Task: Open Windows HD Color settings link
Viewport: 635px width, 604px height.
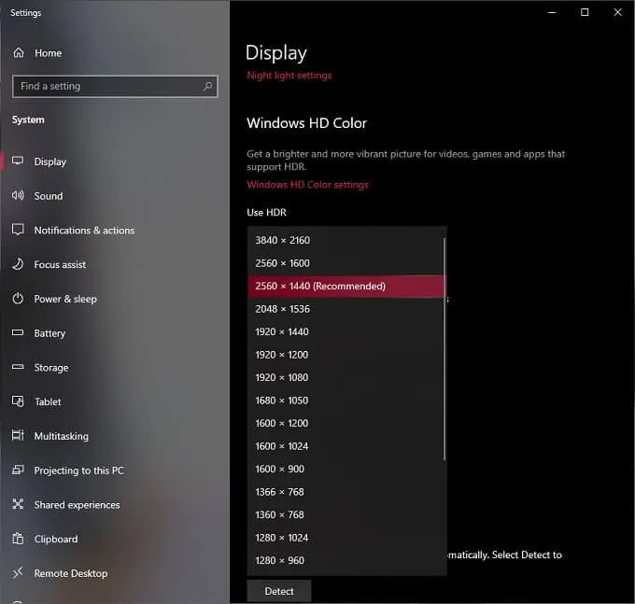Action: pos(307,185)
